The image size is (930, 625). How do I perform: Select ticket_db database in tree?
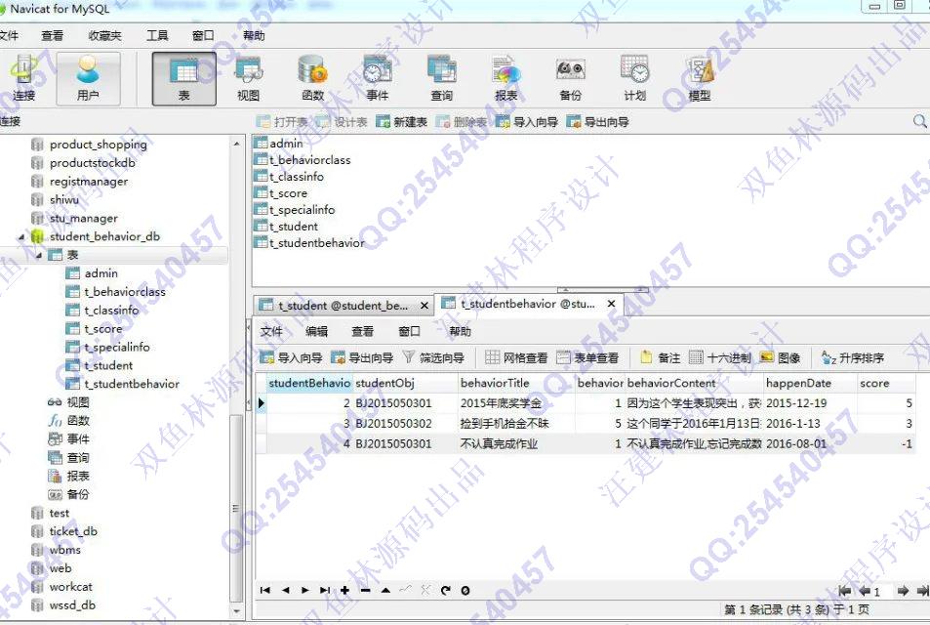point(73,532)
